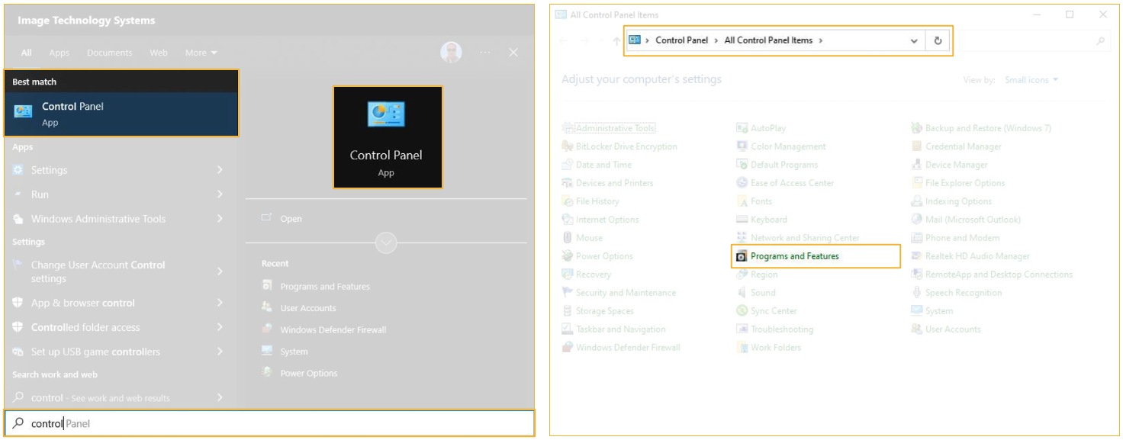Click the refresh button in address bar
The height and width of the screenshot is (440, 1123).
point(938,41)
